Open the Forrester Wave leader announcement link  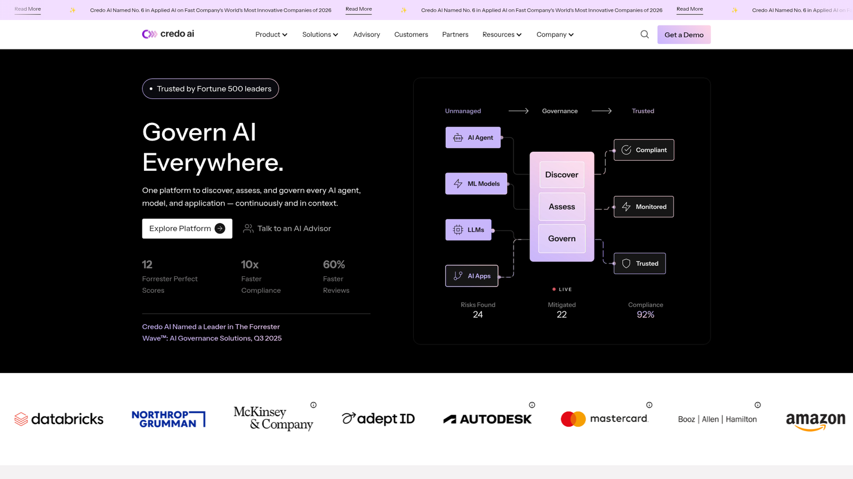212,333
